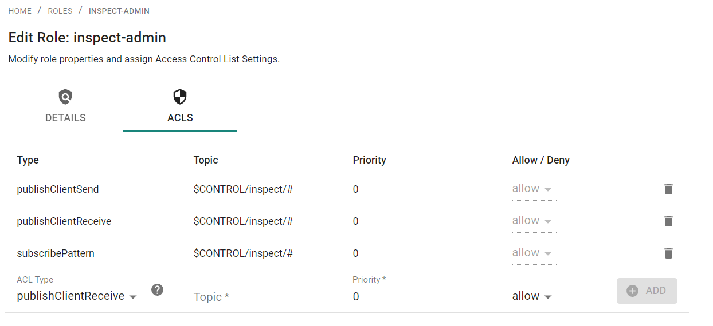Screen dimensions: 713x326
Task: Delete the publishClientReceive ACL row
Action: pyautogui.click(x=668, y=221)
